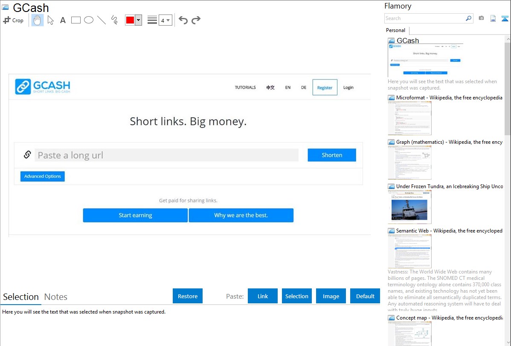Click the Semantic Web snapshot title icon
The image size is (511, 346).
(392, 231)
